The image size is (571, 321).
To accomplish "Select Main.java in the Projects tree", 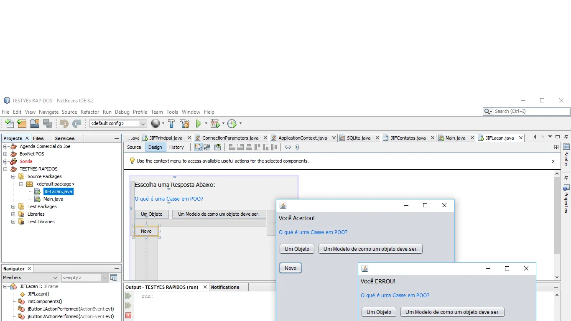I will [54, 199].
